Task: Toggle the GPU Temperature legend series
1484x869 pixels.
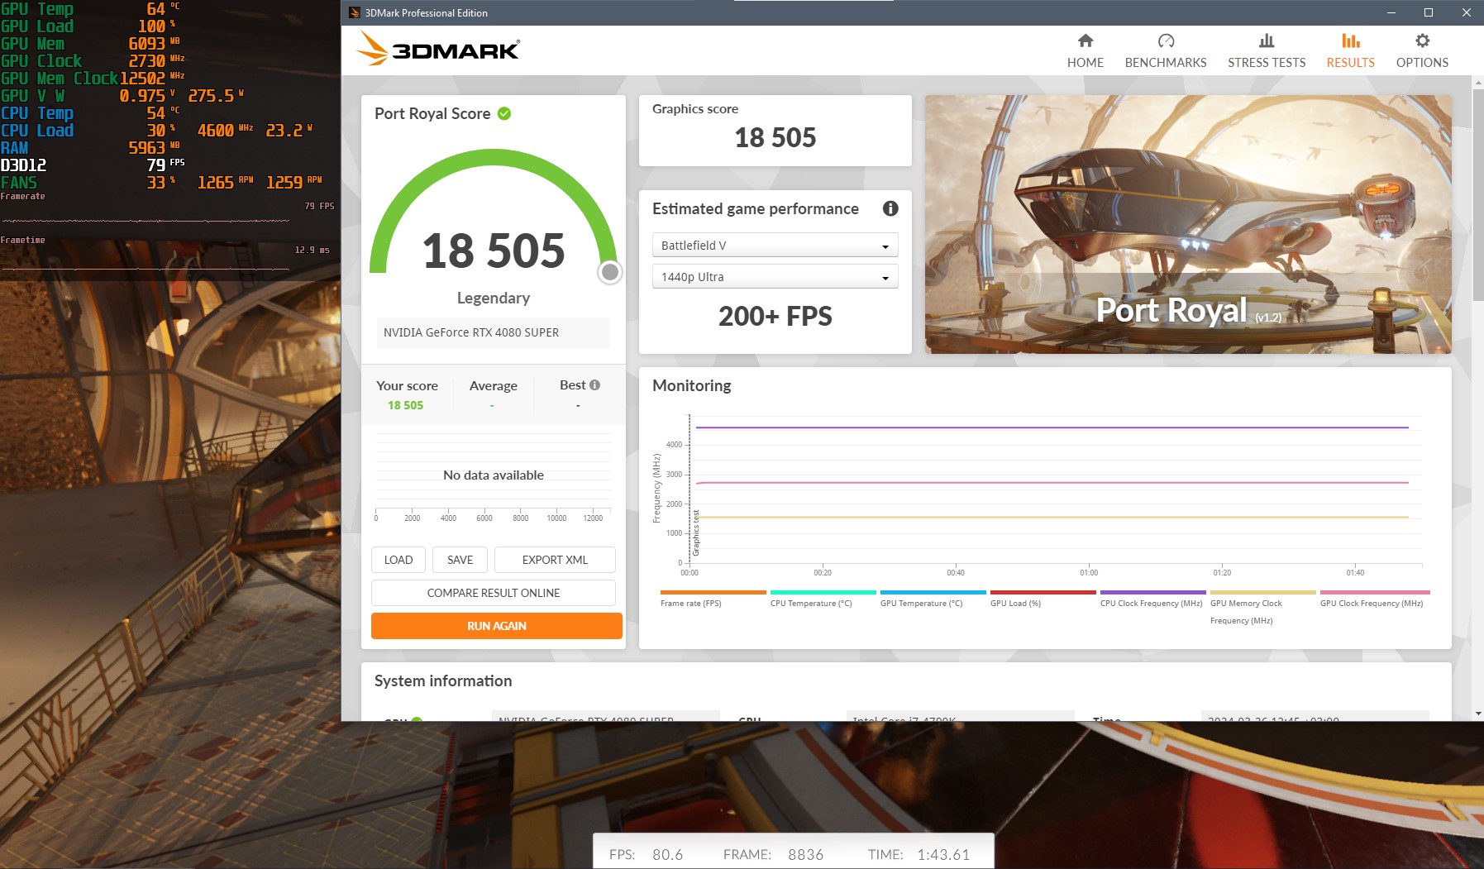Action: 933,598
